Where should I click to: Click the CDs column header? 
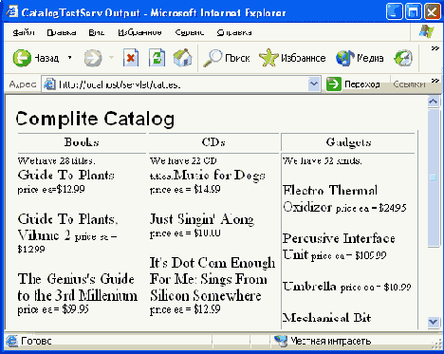coord(213,142)
